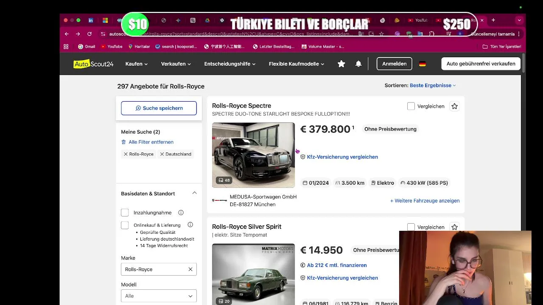543x305 pixels.
Task: Go forward with browser forward arrow
Action: coord(78,34)
